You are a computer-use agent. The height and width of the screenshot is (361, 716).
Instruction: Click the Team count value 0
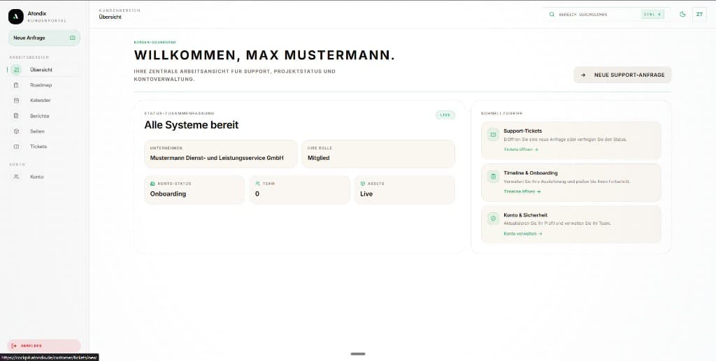(257, 193)
